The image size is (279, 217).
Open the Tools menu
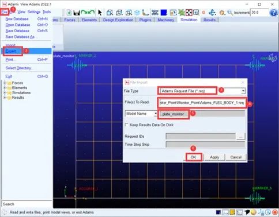point(47,12)
